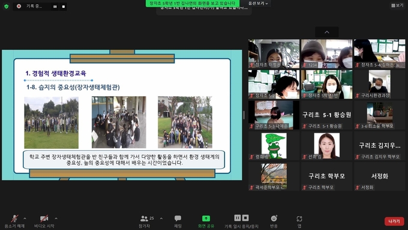Open the Participants panel icon
The image size is (408, 230).
144,218
